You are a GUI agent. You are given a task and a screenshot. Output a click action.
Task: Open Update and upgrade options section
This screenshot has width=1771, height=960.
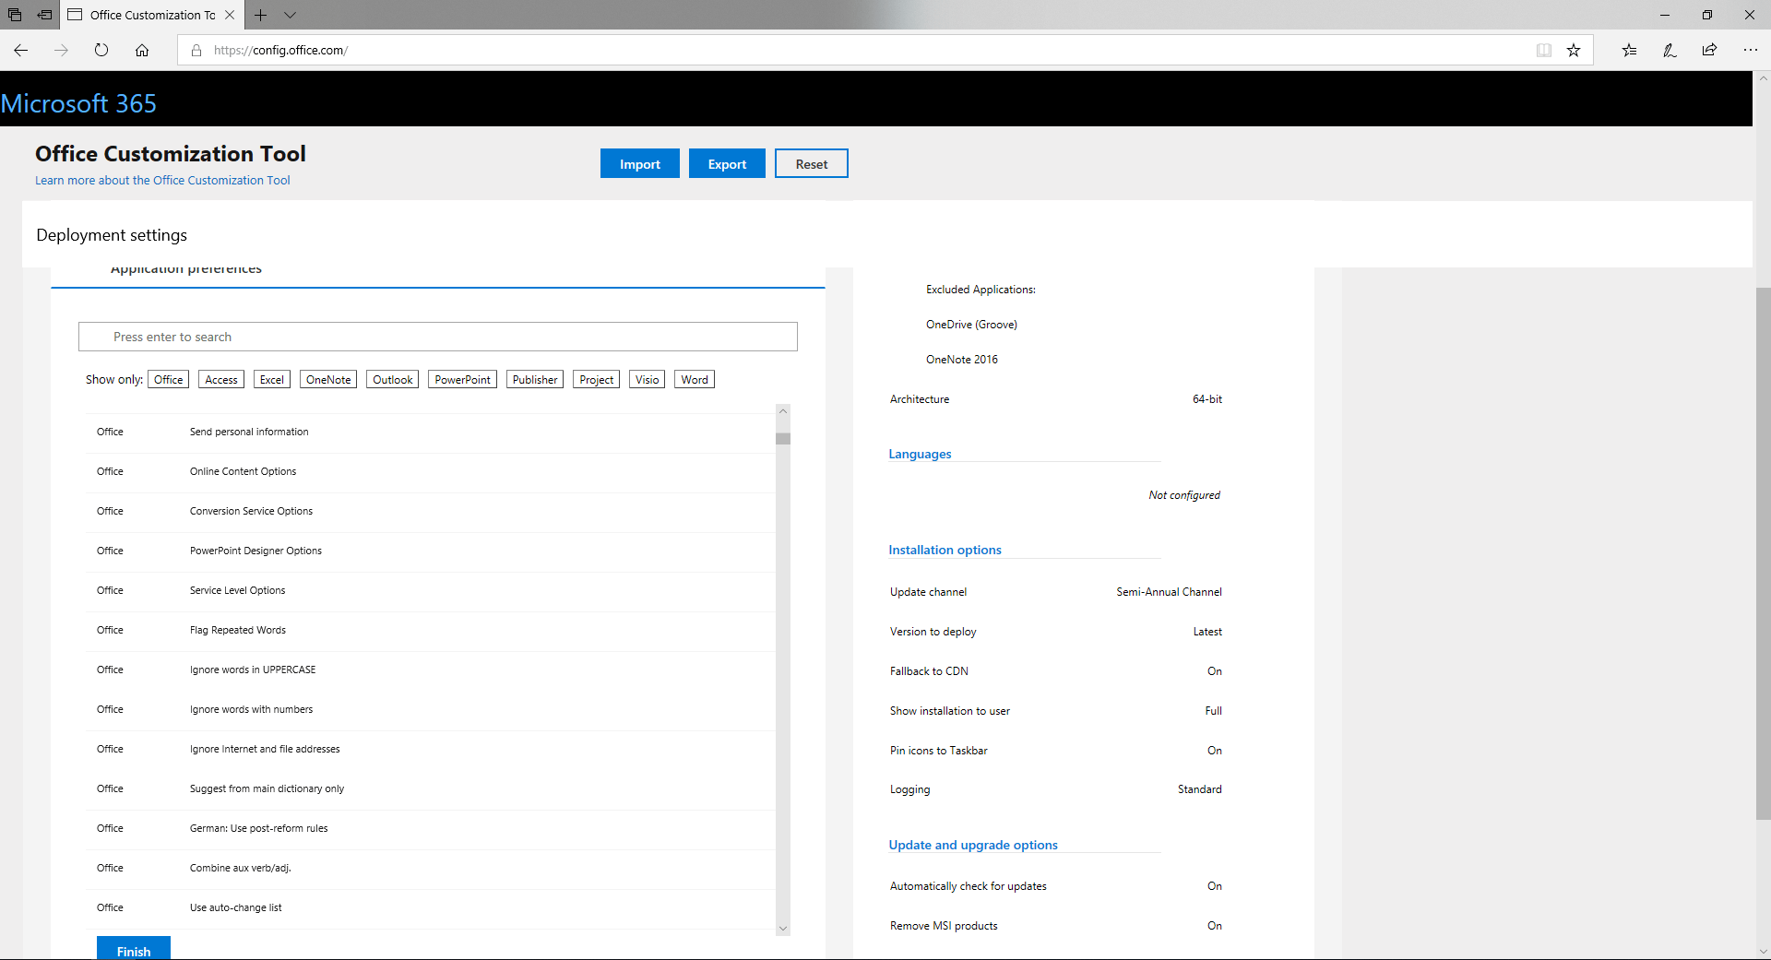[973, 845]
